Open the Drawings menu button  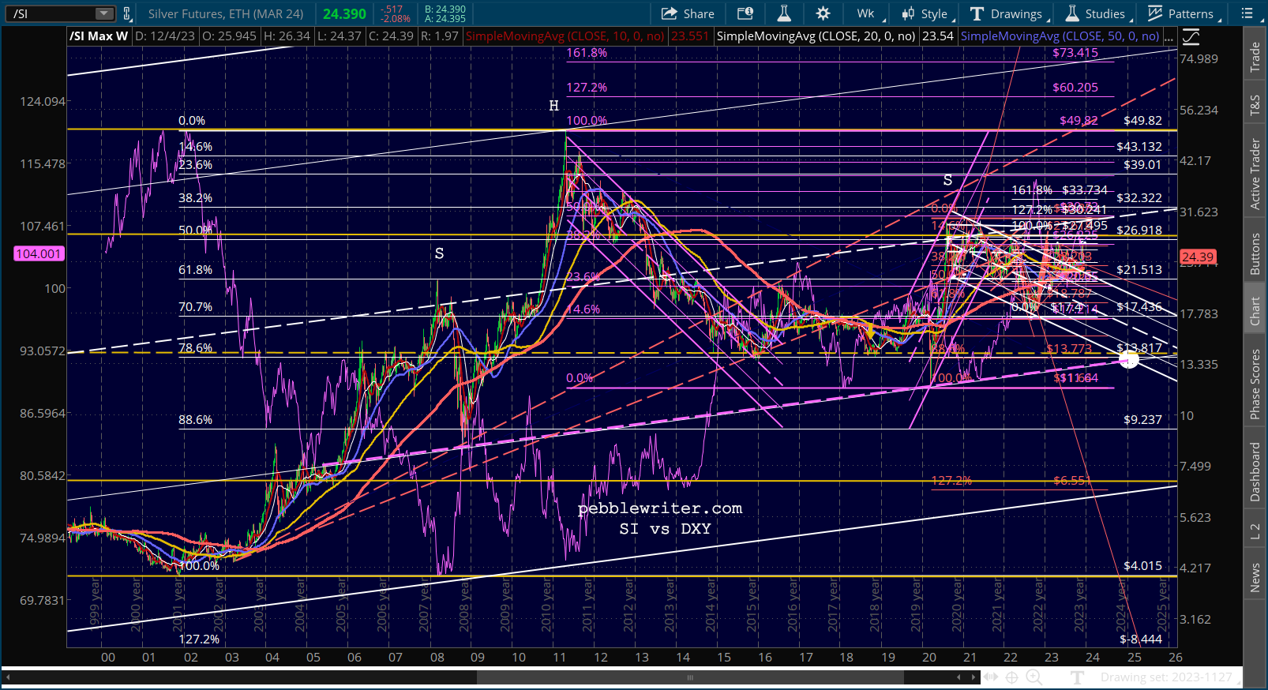(1007, 13)
